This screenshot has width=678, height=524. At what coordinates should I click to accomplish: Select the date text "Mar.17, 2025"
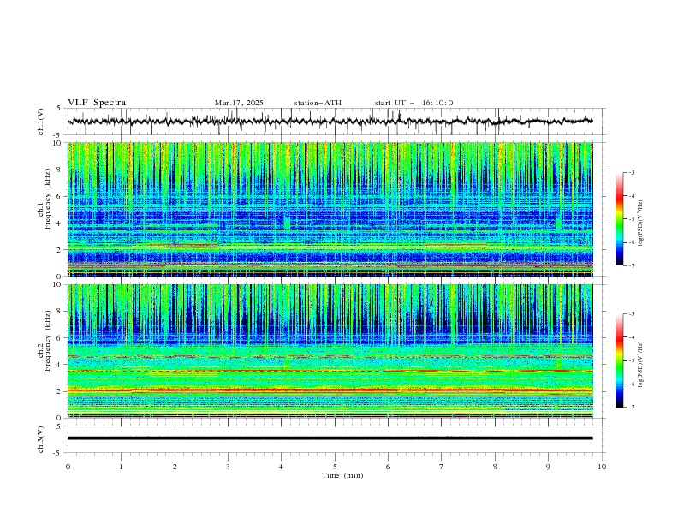239,103
